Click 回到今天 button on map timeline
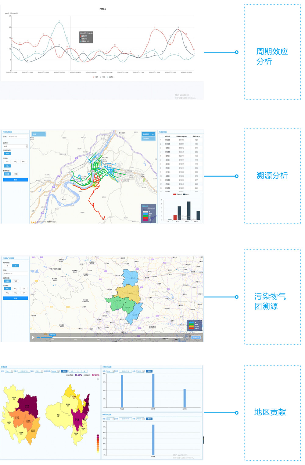 pyautogui.click(x=196, y=338)
